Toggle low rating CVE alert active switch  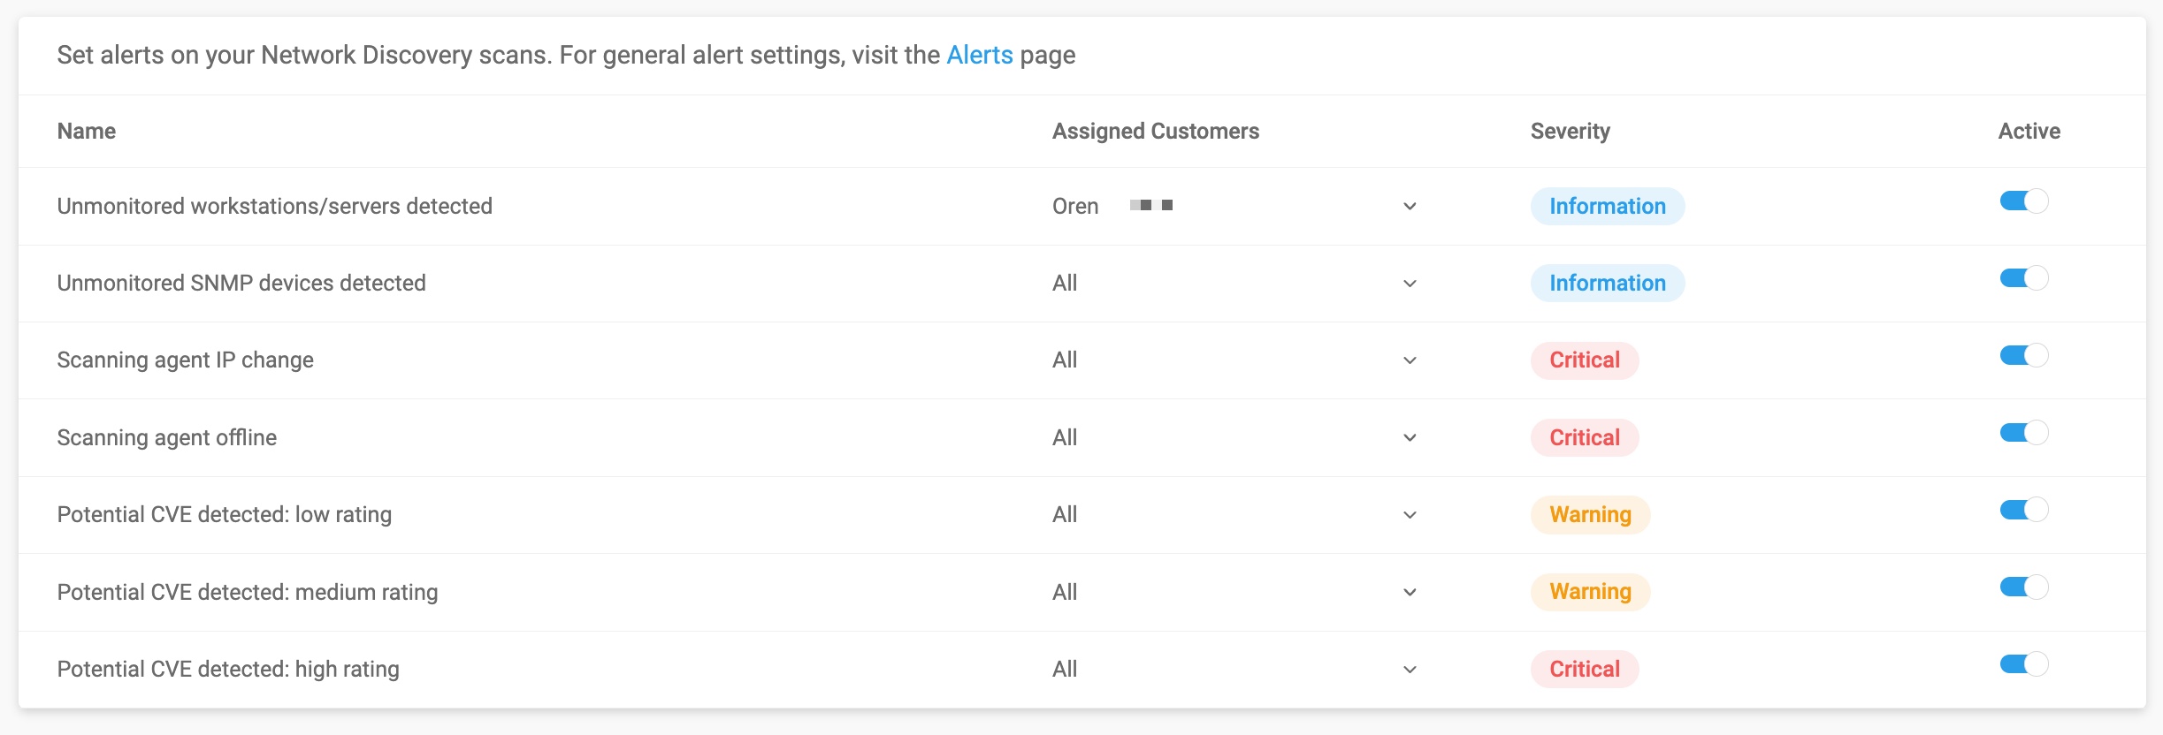click(x=2024, y=510)
